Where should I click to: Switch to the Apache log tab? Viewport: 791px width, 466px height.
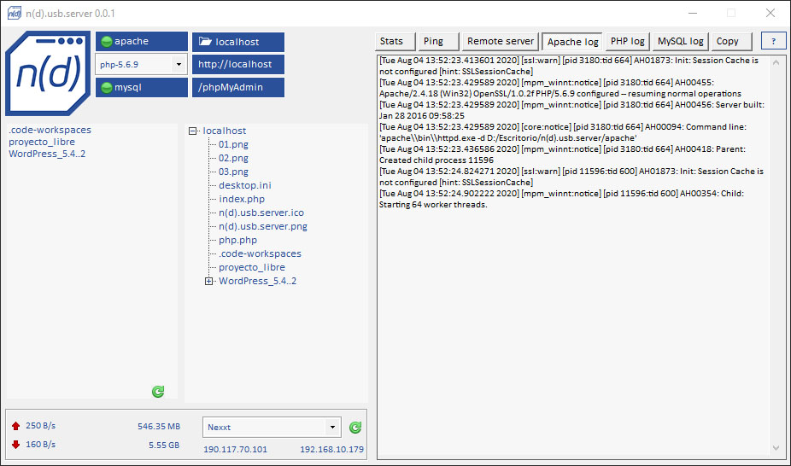tap(572, 42)
